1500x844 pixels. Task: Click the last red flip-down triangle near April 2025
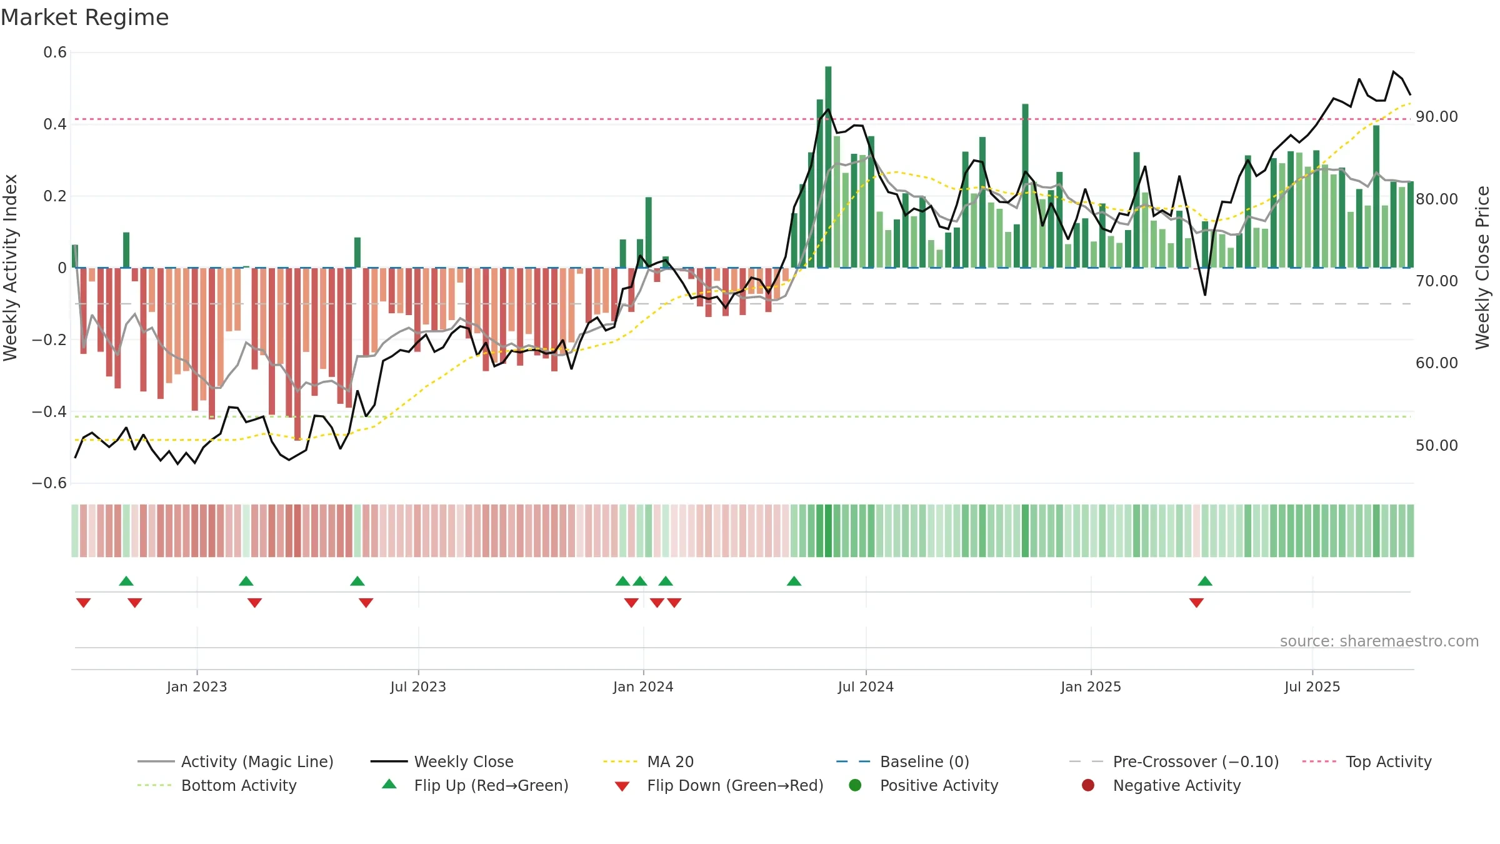pyautogui.click(x=1196, y=603)
